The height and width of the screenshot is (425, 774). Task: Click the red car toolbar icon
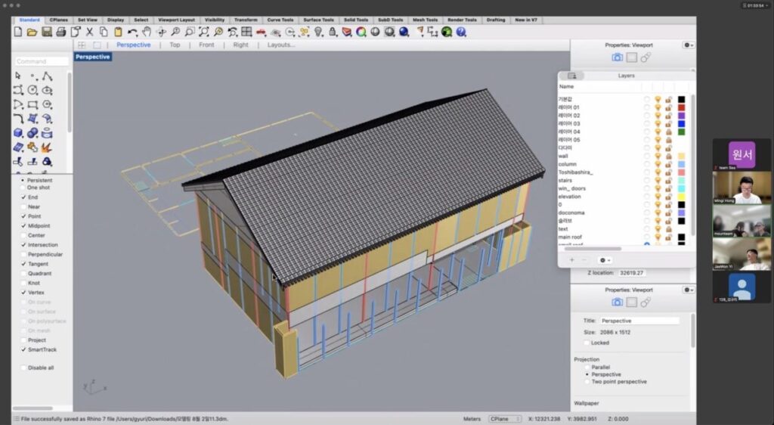tap(261, 32)
